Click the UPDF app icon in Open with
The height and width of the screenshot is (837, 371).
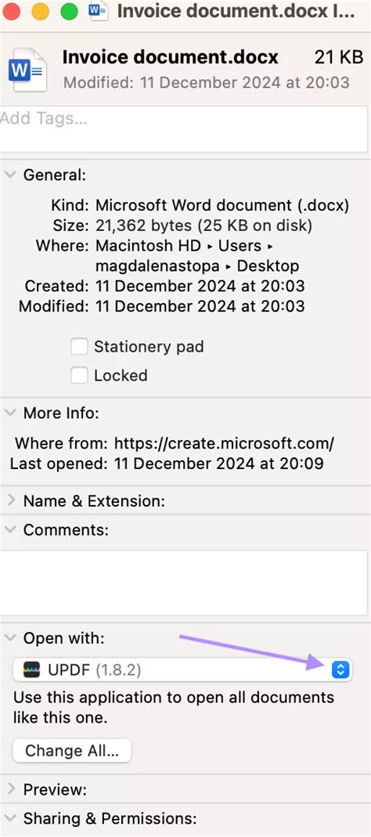point(32,670)
